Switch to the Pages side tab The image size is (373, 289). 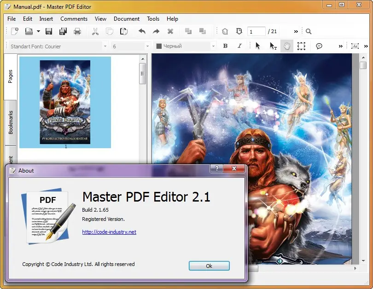pos(11,76)
